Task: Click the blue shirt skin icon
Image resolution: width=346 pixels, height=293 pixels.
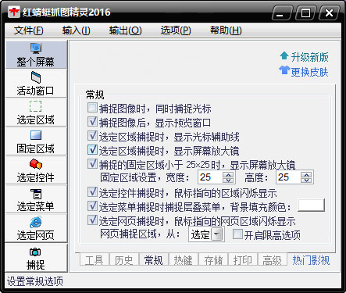Action: tap(284, 70)
